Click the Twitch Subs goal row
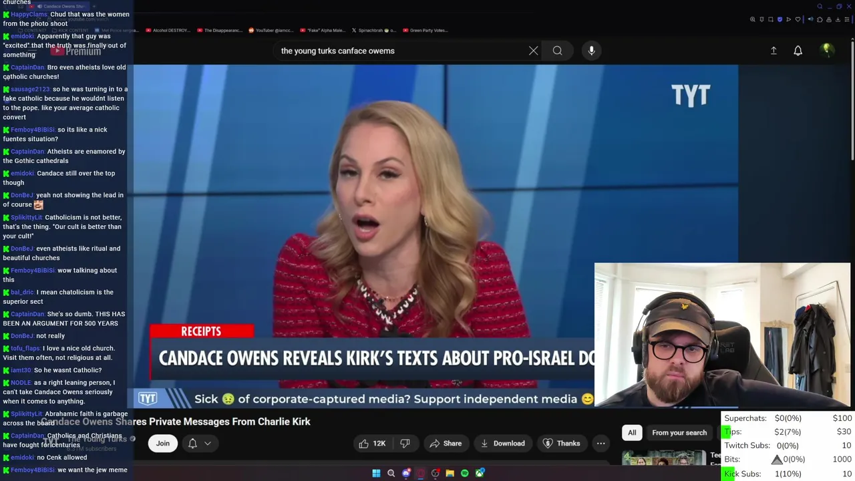Screen dimensions: 855x481 pos(788,446)
